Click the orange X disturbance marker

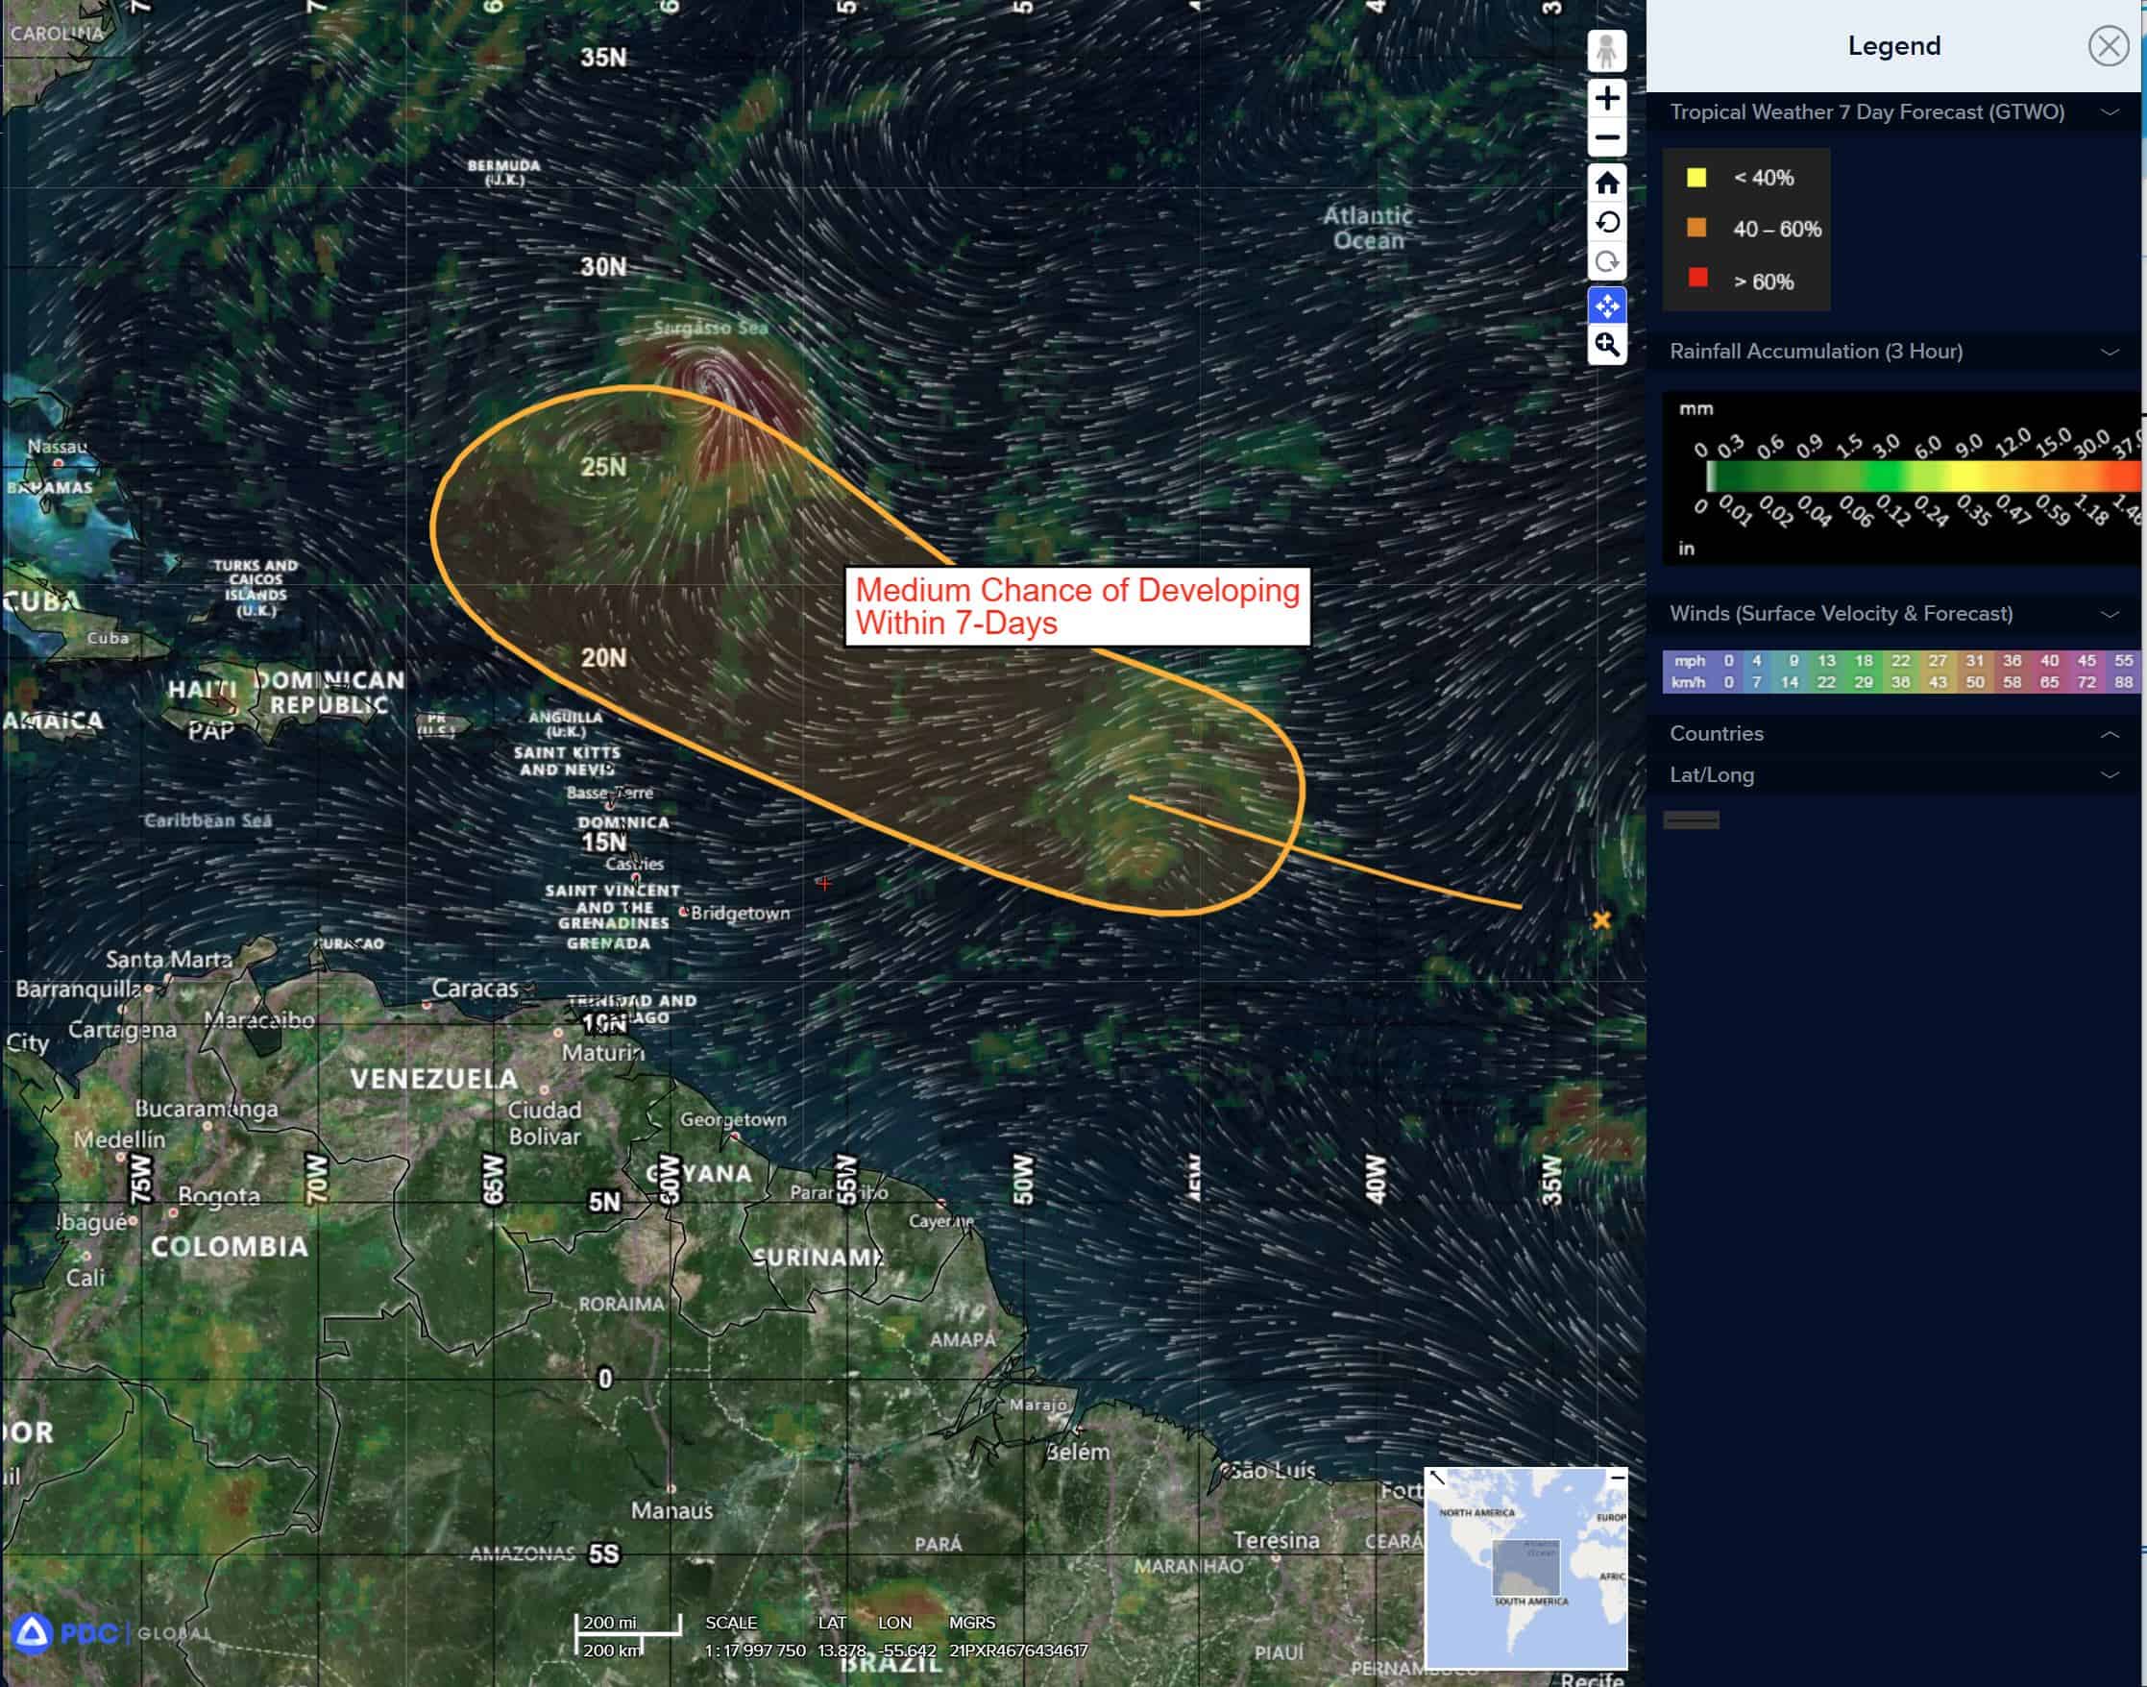point(1600,920)
